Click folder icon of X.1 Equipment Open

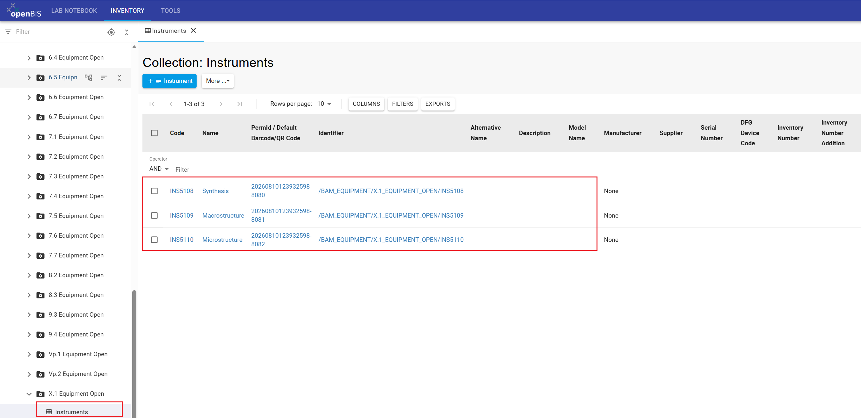40,394
